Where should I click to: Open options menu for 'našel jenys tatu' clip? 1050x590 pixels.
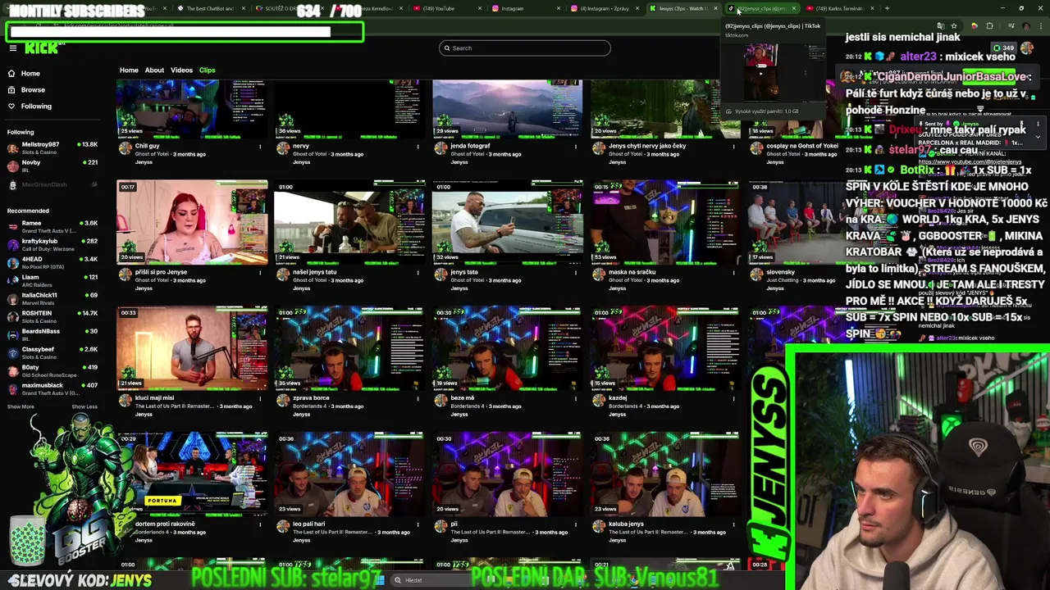click(418, 273)
